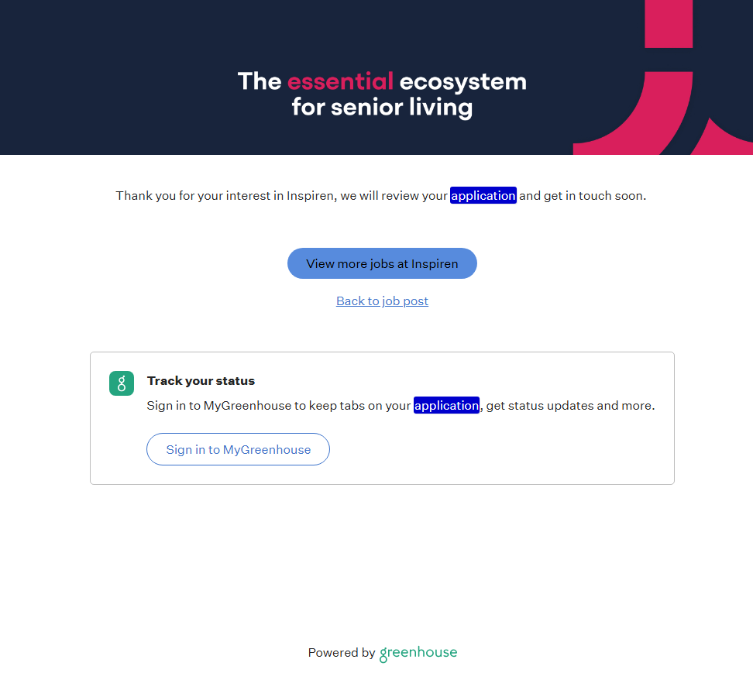Click the "get in touch soon" text
Image resolution: width=753 pixels, height=680 pixels.
point(594,196)
